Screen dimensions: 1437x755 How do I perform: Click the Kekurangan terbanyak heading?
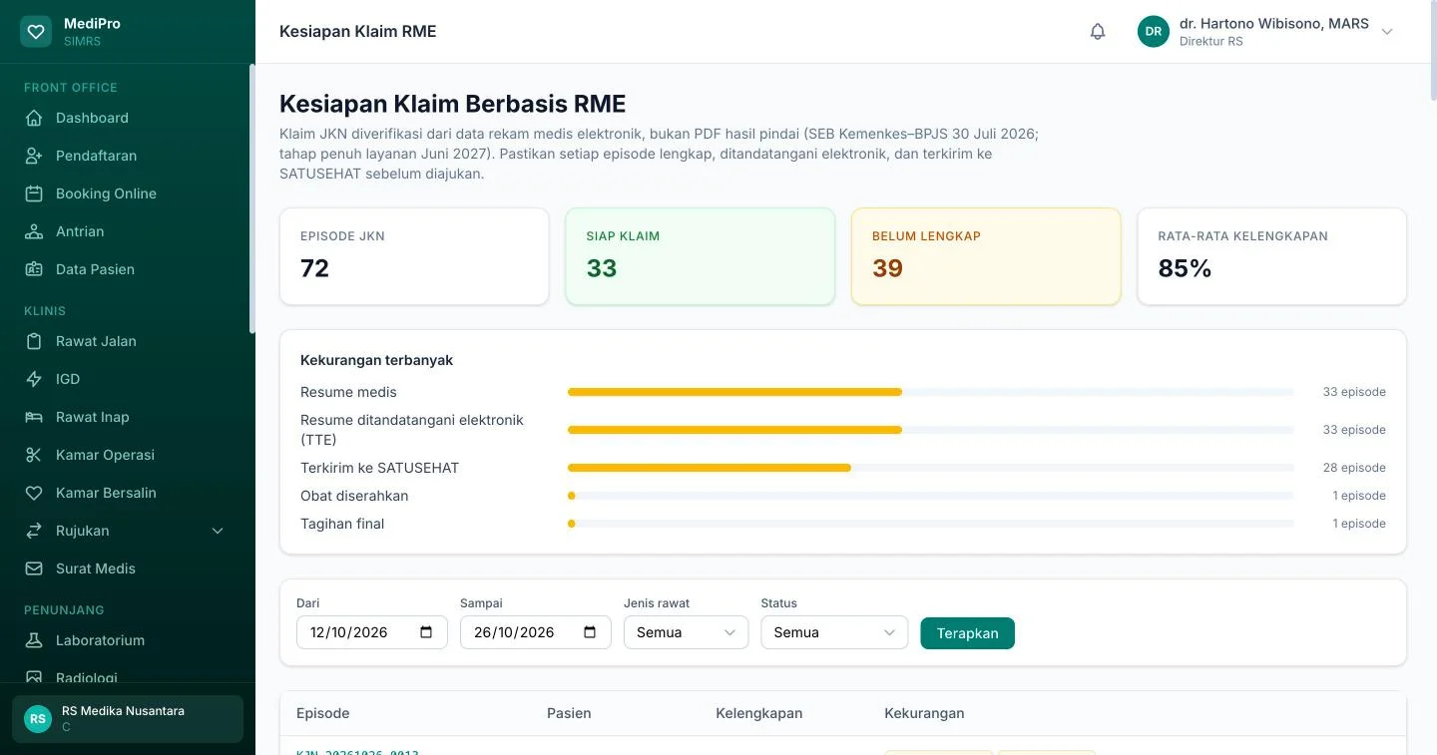coord(376,360)
